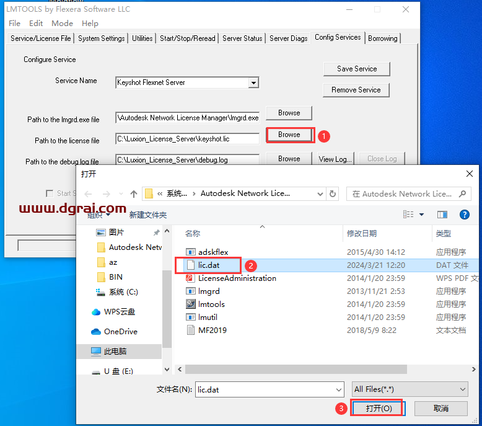Click the Save Service button

click(357, 69)
